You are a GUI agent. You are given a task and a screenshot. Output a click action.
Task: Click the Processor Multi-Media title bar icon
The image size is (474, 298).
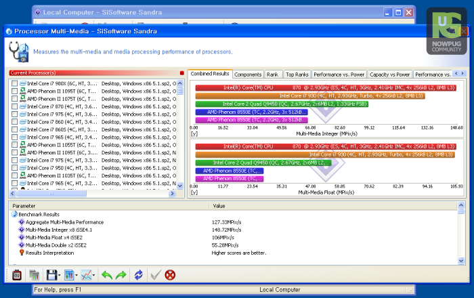[x=9, y=31]
